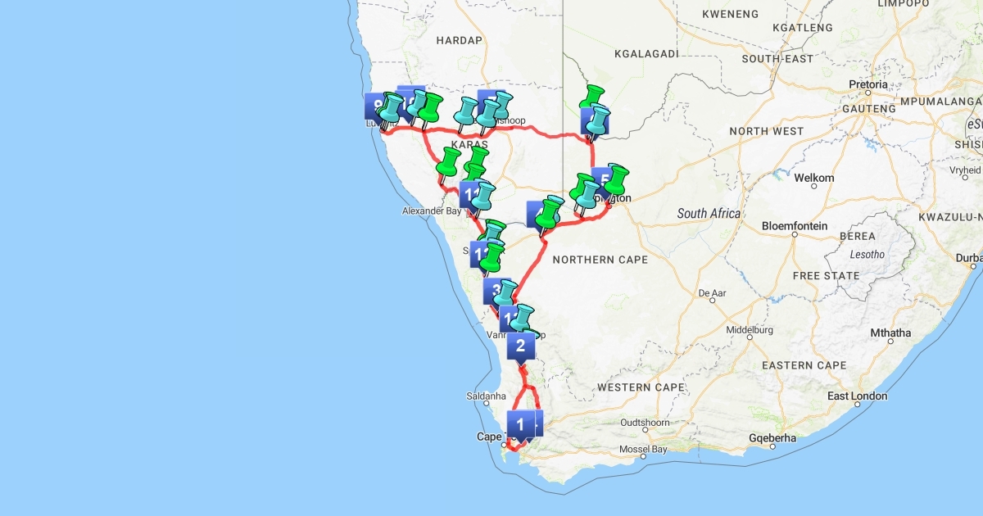Viewport: 983px width, 516px height.
Task: Click the East London city label
Action: [857, 396]
